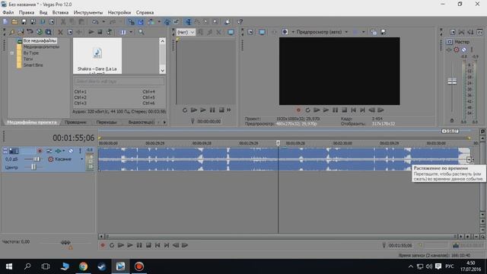The image size is (487, 274).
Task: Play the timeline from the transport bar
Action: tap(130, 245)
